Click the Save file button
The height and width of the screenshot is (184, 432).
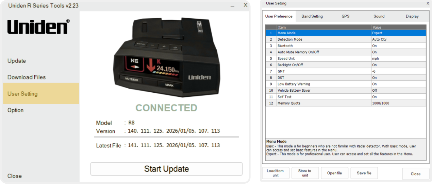click(364, 173)
